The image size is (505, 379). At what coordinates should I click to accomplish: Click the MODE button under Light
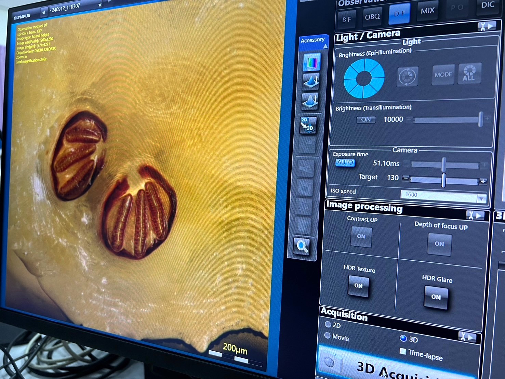pos(443,75)
